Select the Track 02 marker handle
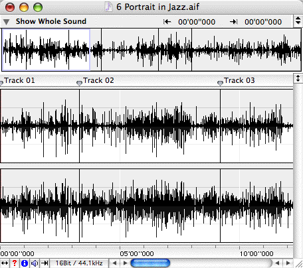The width and height of the screenshot is (303, 268). click(79, 83)
